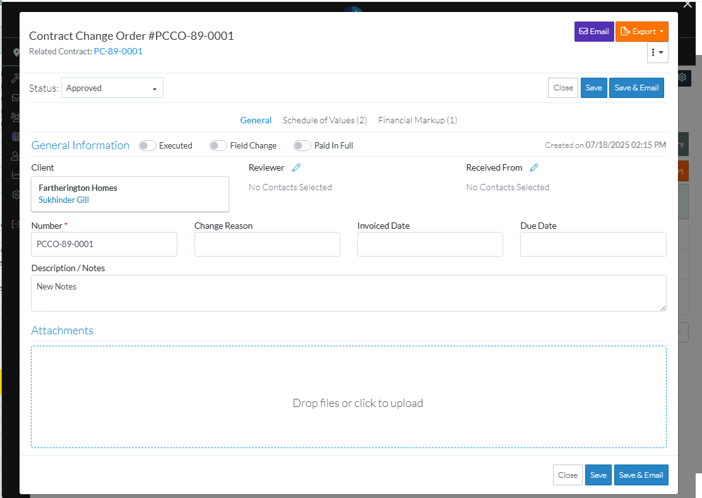
Task: Click the purple Email button
Action: click(x=593, y=32)
